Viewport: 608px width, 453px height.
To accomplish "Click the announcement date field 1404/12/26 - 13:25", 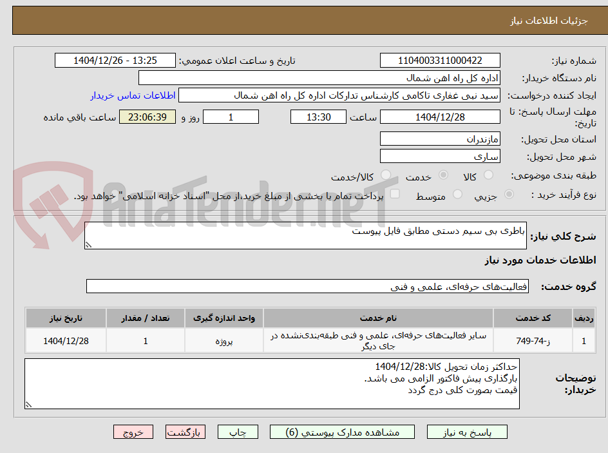I will (x=115, y=61).
